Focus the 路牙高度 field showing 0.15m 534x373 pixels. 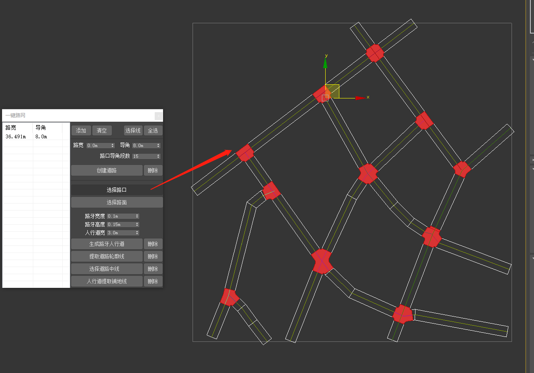[121, 224]
